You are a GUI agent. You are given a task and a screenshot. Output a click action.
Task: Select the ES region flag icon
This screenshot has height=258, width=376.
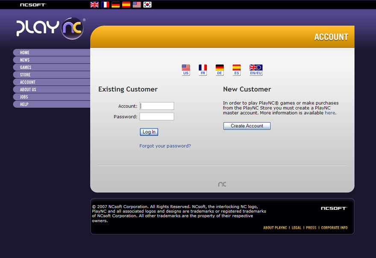[x=236, y=70]
